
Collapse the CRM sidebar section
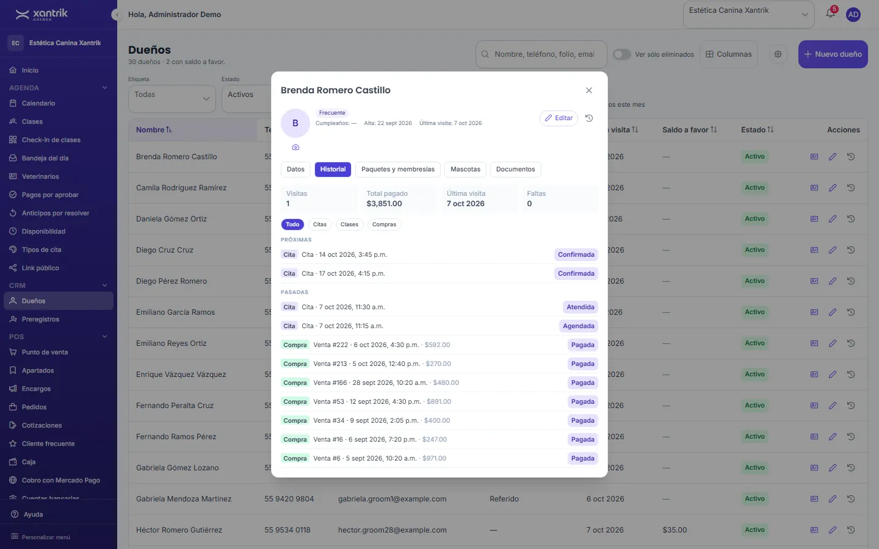point(104,285)
